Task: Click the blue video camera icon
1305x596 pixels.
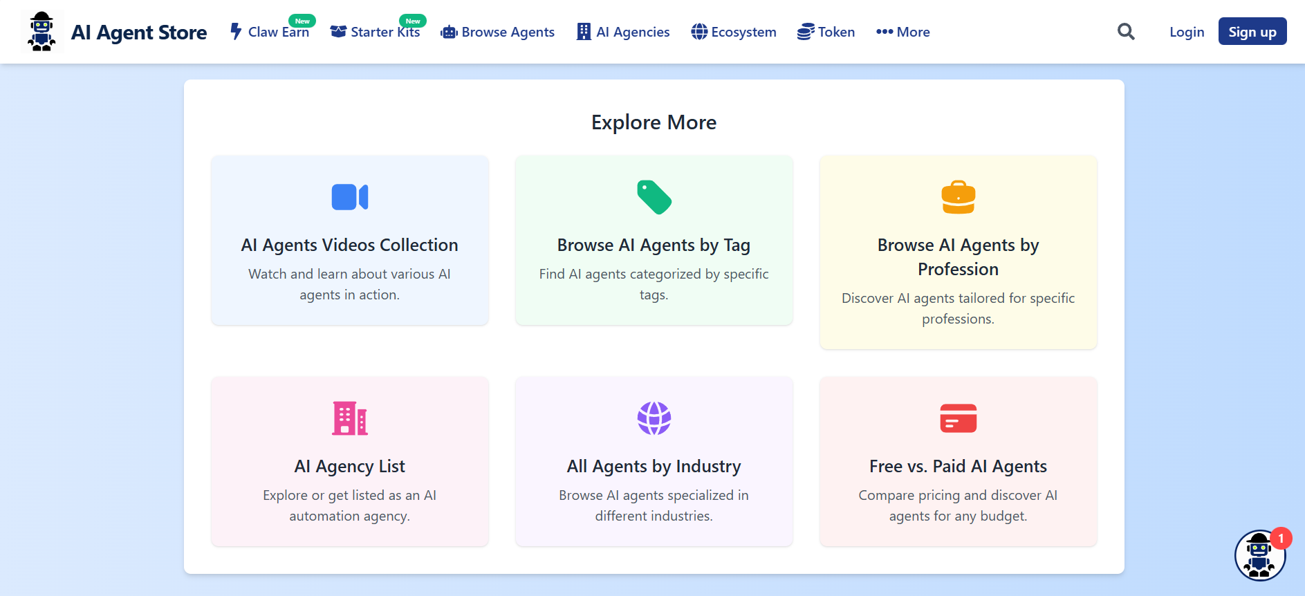Action: pyautogui.click(x=349, y=197)
